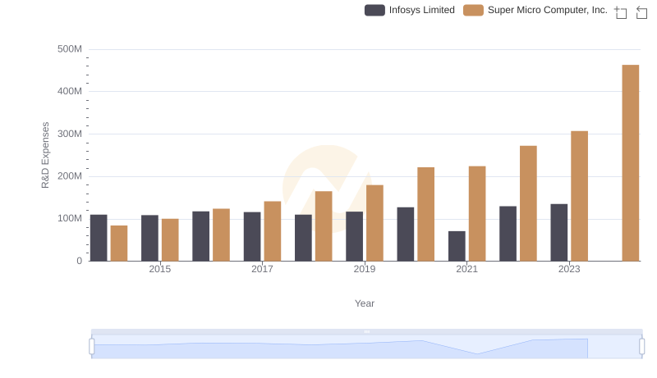657x378 pixels.
Task: Toggle Super Micro Computer, Inc. legend series
Action: coord(535,10)
